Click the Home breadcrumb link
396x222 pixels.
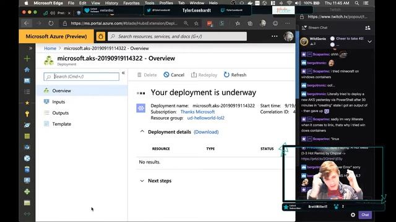(50, 48)
